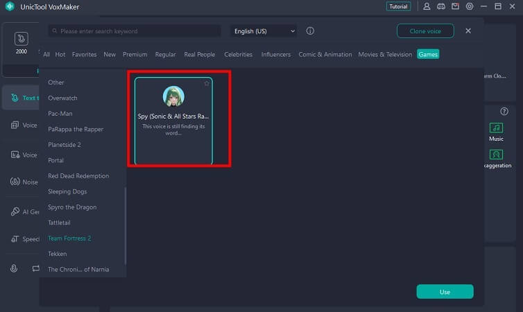The width and height of the screenshot is (523, 312).
Task: Select PaRappa the Rapper category
Action: tap(76, 130)
